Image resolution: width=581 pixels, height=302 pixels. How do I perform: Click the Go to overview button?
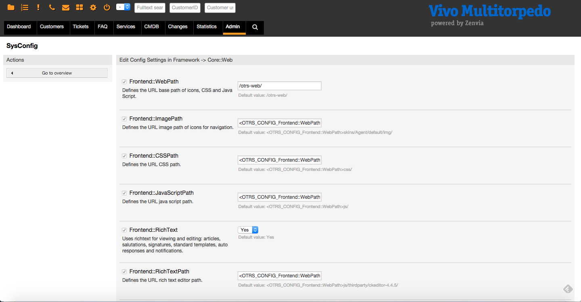[57, 73]
